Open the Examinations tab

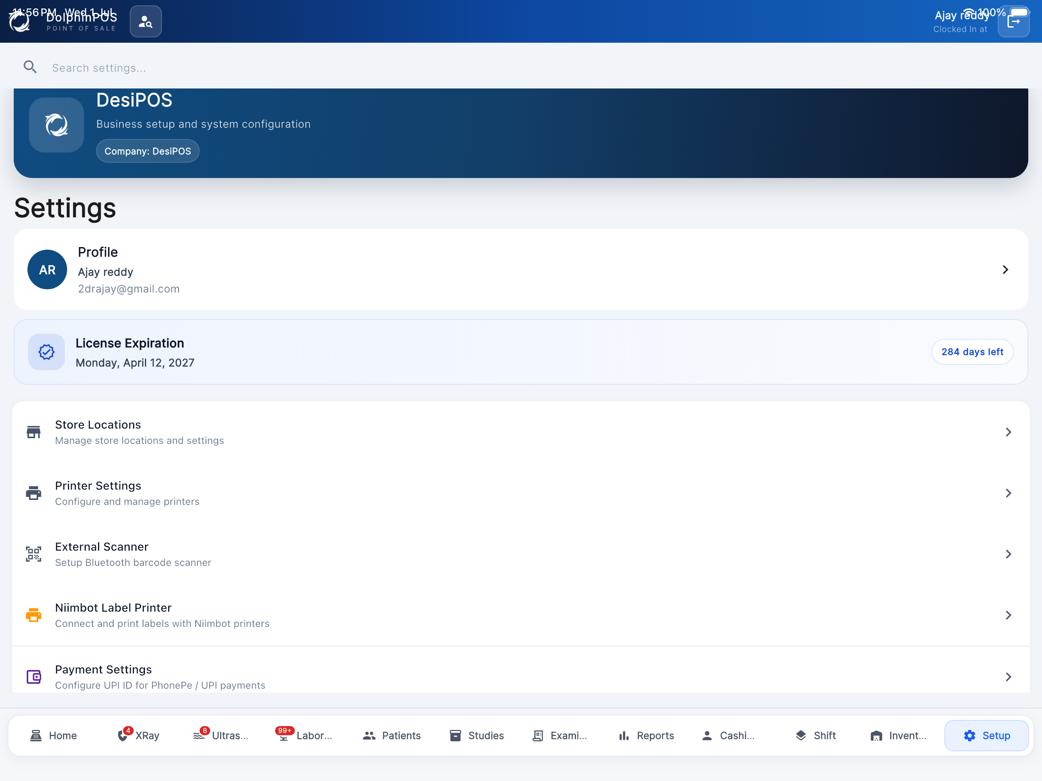coord(560,735)
